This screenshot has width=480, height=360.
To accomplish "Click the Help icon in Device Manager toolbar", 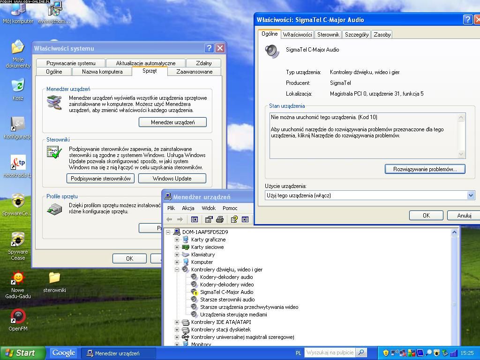I will 233,219.
